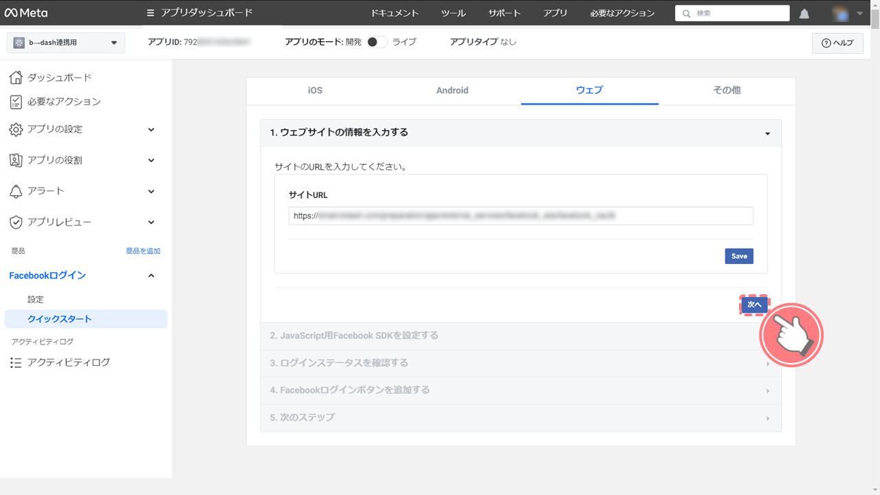
Task: Click the ダッシュボード home icon
Action: (16, 78)
